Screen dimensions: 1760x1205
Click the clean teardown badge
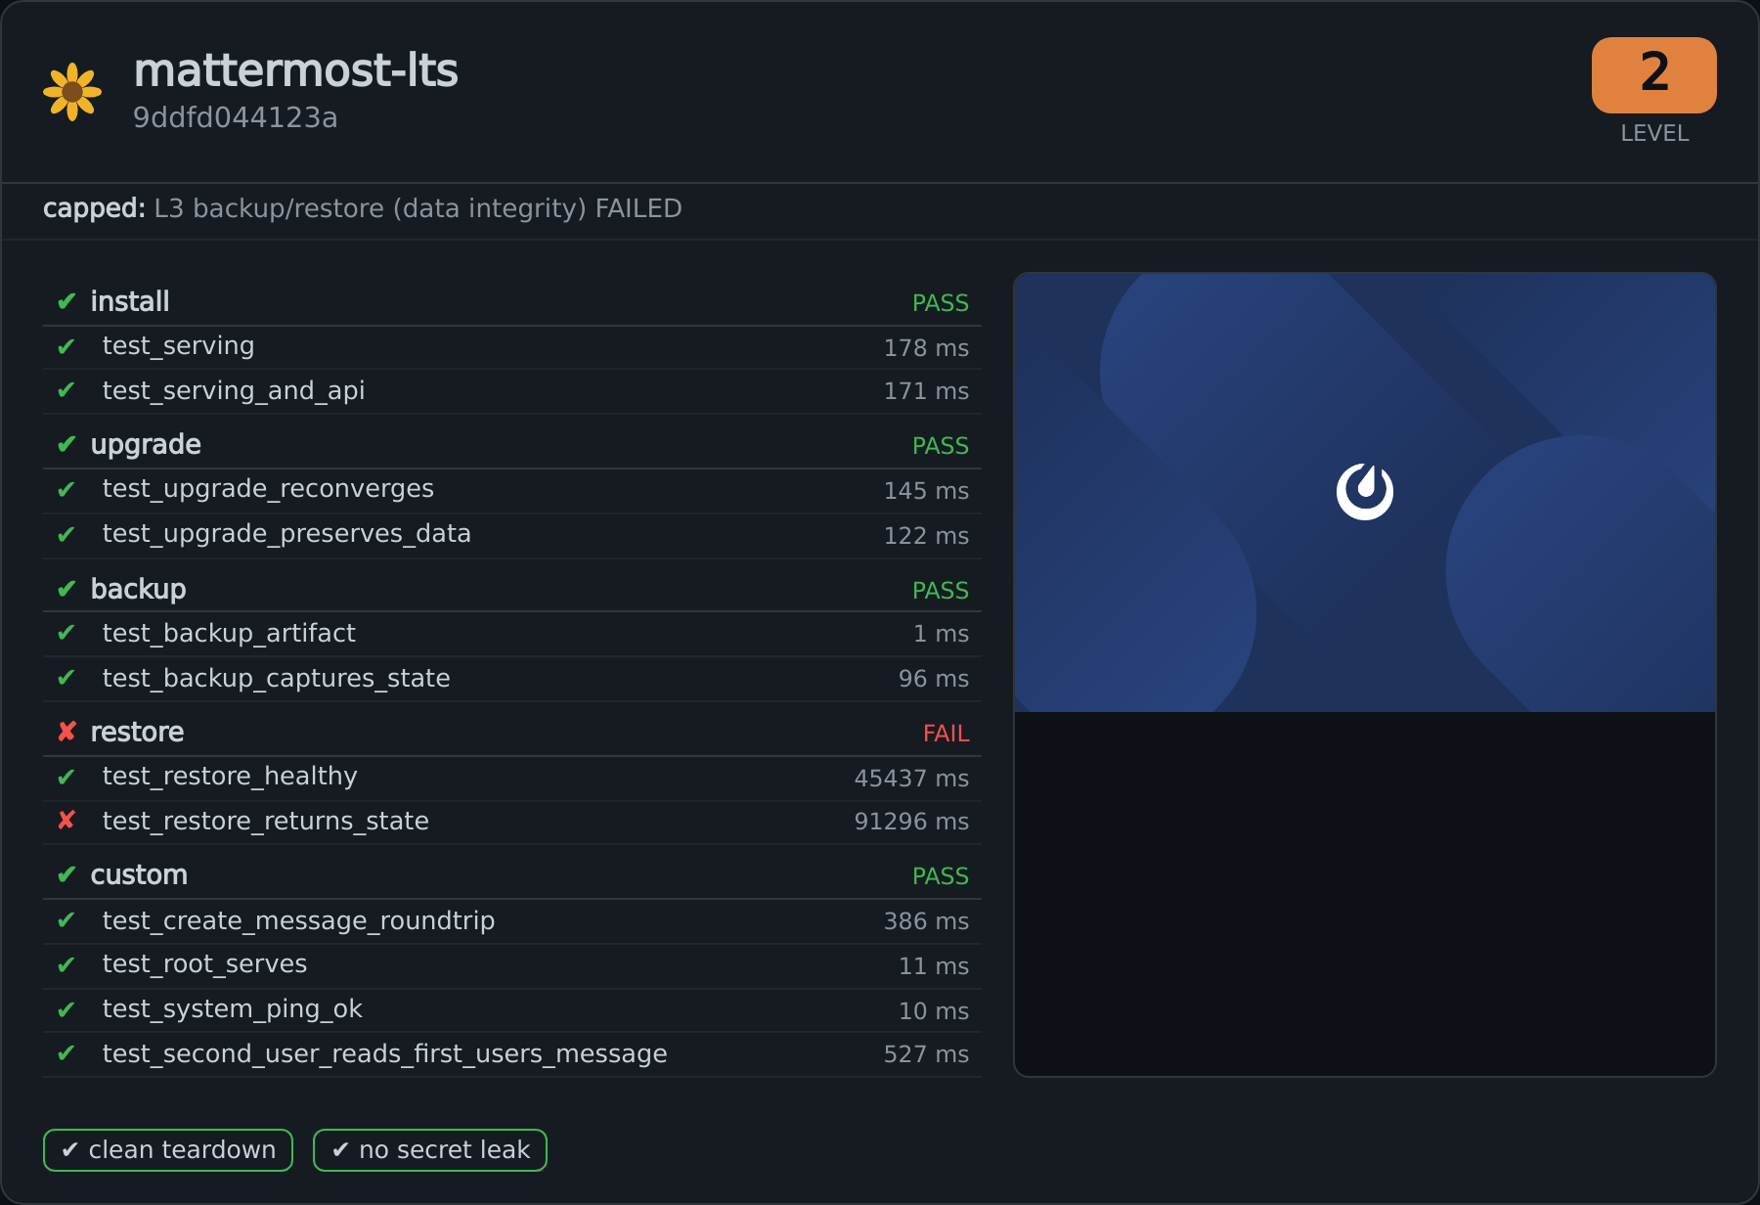168,1150
